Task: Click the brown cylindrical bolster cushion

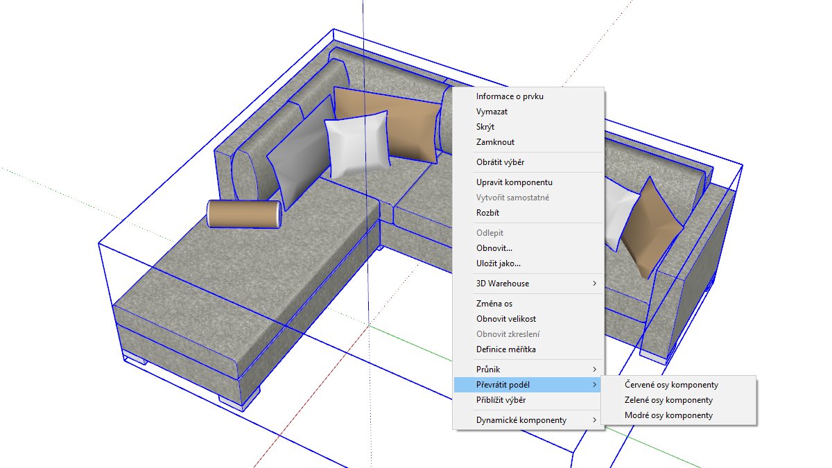Action: pyautogui.click(x=244, y=214)
